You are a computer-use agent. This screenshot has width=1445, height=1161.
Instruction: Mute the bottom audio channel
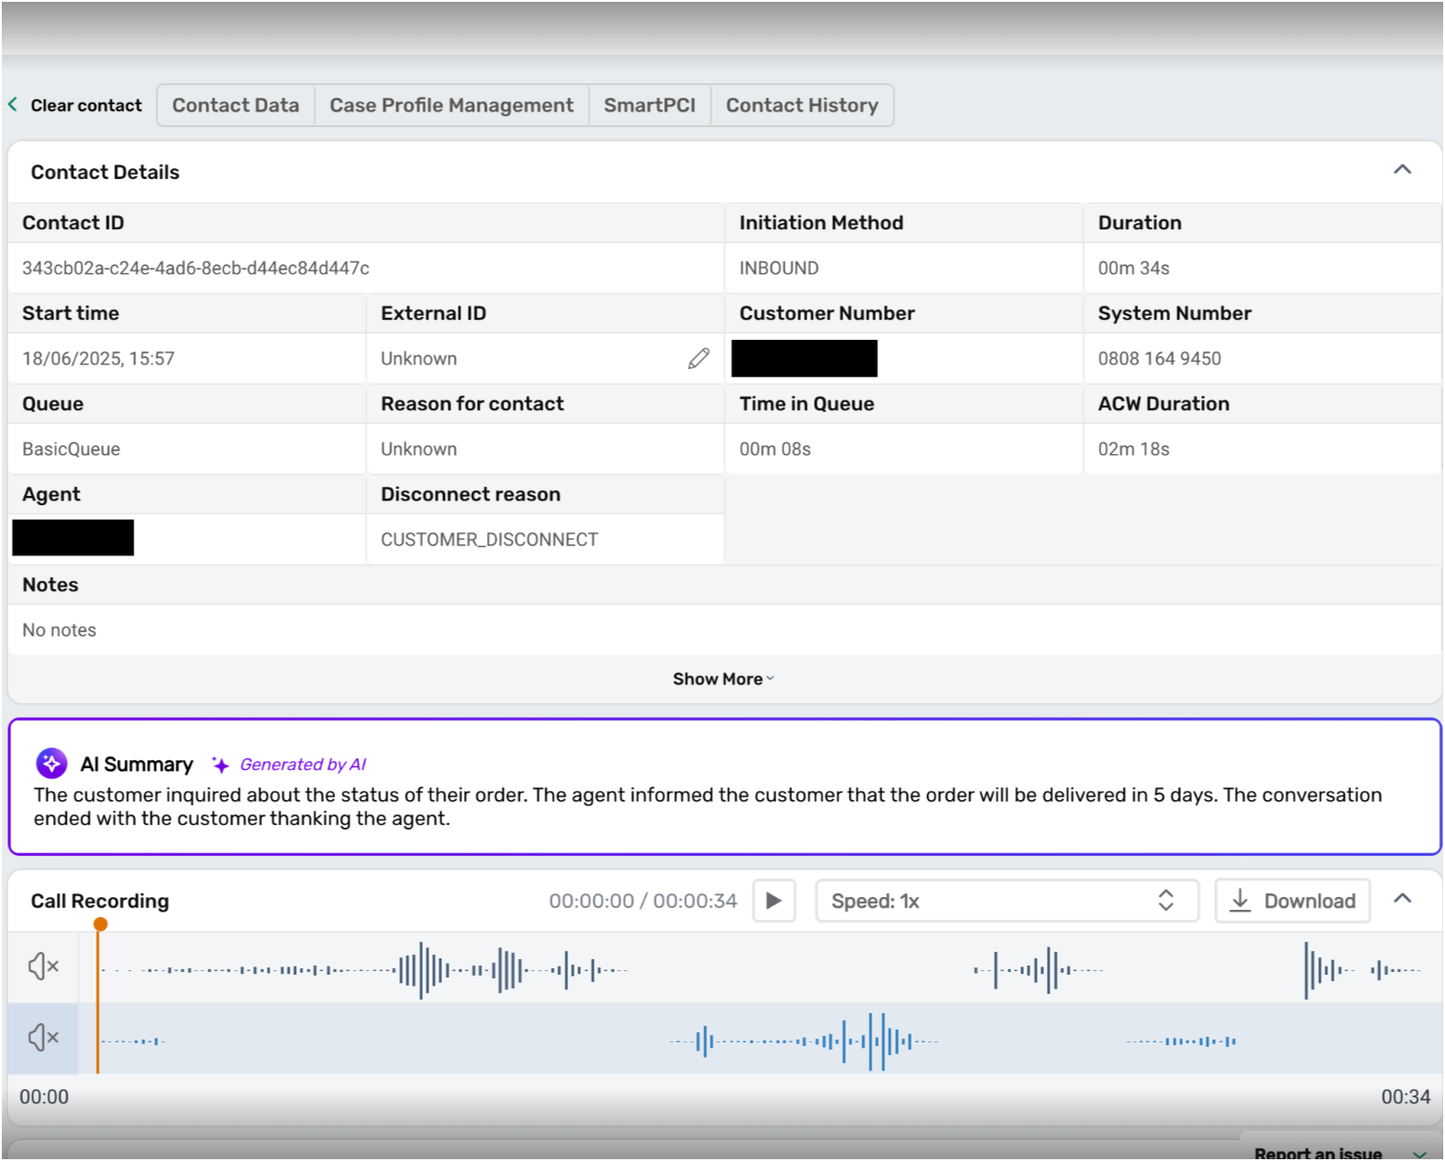click(x=43, y=1038)
